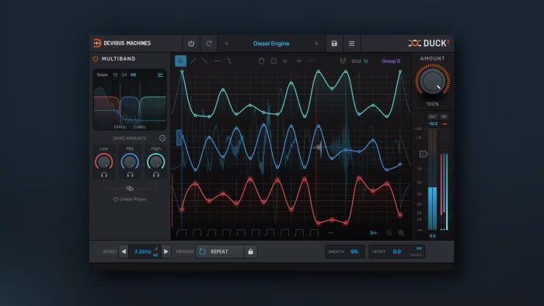Click the Start marker on blue curve
Viewport: 544px width, 306px height.
pos(179,138)
